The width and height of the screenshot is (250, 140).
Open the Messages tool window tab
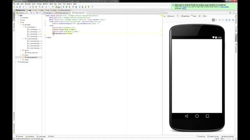pos(41,136)
